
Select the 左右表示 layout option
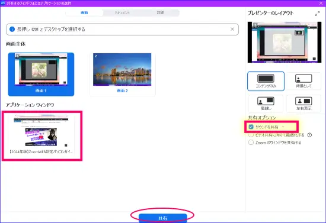click(x=303, y=104)
